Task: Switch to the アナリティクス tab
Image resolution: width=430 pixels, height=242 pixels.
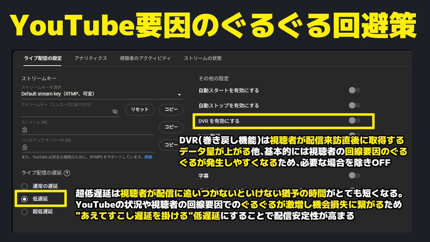Action: (90, 58)
